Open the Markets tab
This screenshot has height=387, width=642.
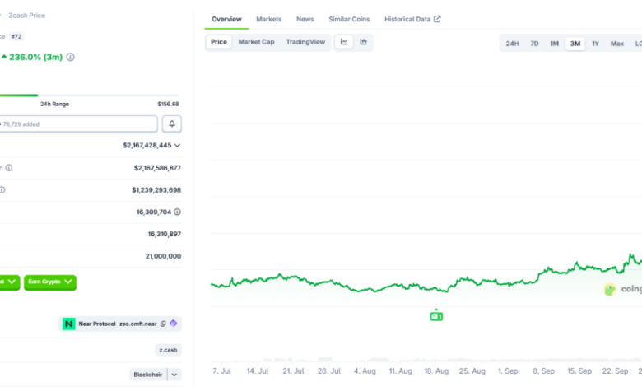click(x=268, y=19)
